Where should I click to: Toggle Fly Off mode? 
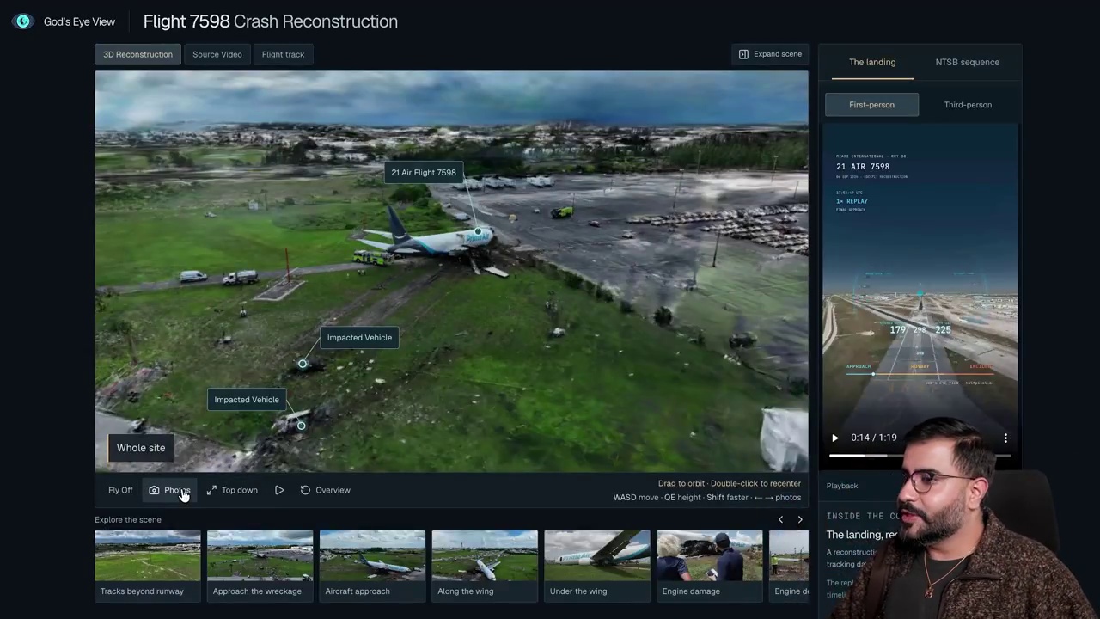120,490
